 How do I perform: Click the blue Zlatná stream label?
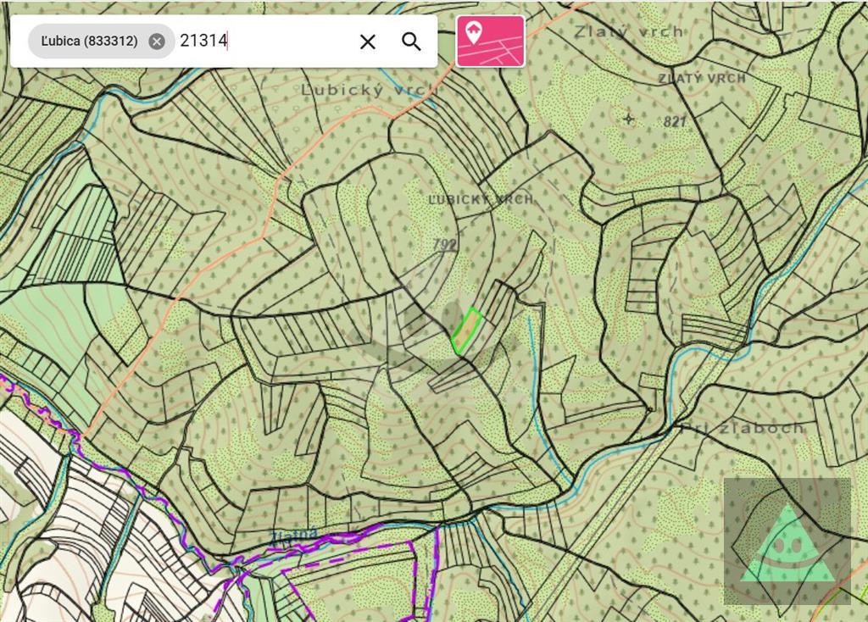[294, 536]
